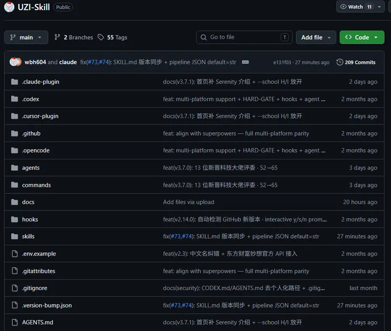Open the agents folder icon
391x331 pixels.
[x=15, y=167]
